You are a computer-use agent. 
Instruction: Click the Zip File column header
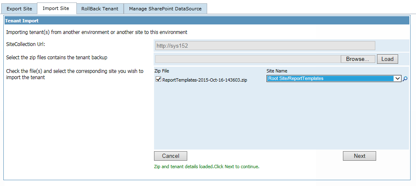[x=162, y=71]
